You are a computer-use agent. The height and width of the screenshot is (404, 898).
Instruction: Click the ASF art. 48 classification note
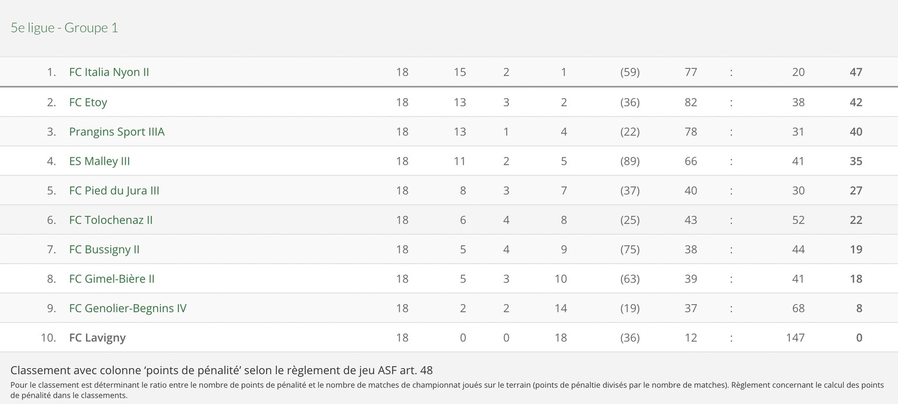tap(222, 370)
